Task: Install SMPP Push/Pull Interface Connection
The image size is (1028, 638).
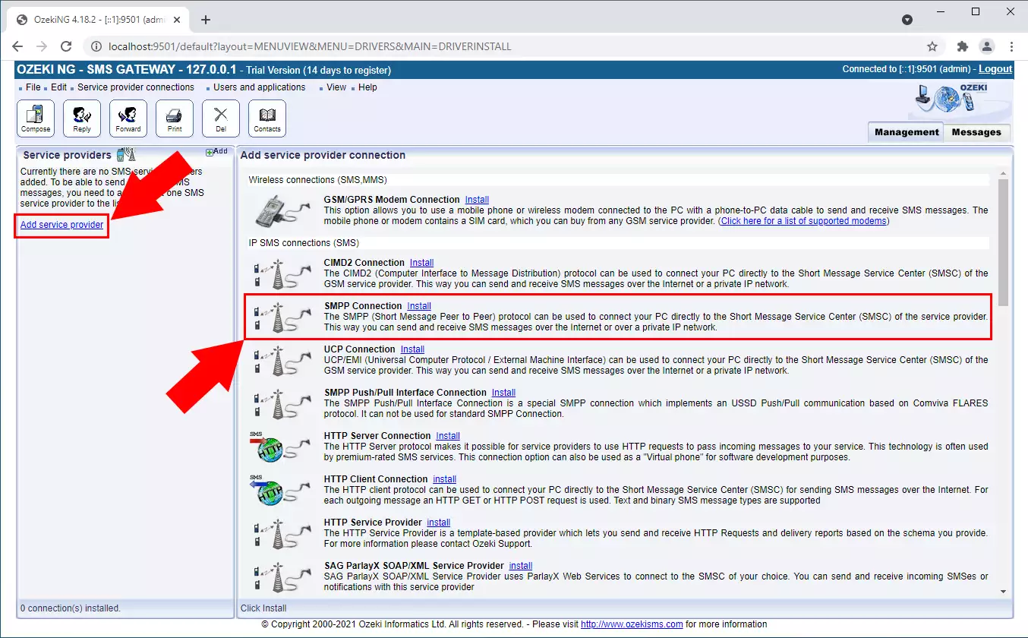Action: pyautogui.click(x=503, y=393)
